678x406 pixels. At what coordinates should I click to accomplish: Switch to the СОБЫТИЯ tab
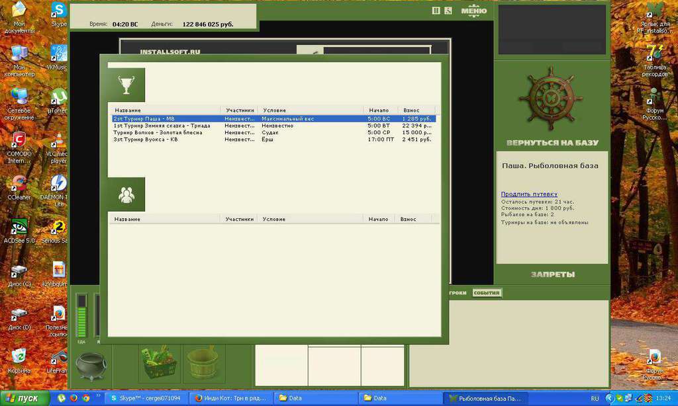coord(487,293)
